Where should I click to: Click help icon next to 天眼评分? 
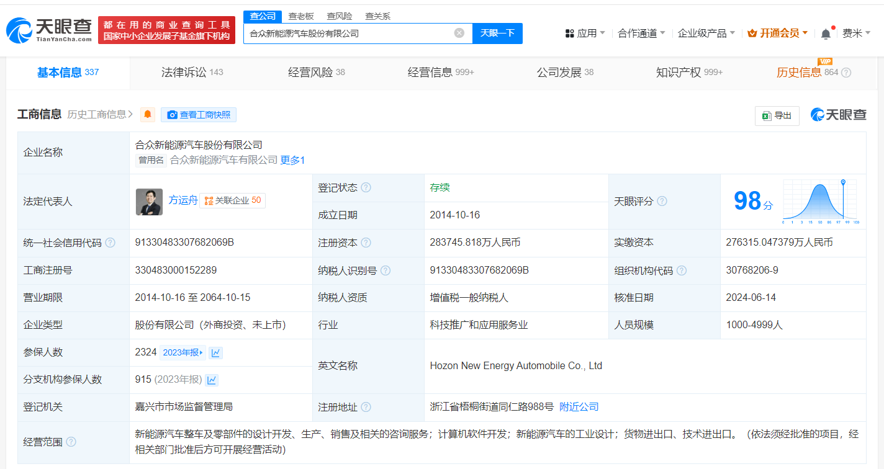click(x=662, y=201)
